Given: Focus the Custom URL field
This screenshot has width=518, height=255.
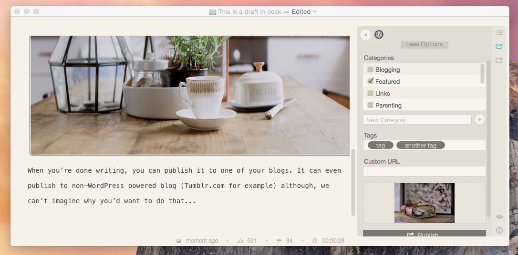Looking at the screenshot, I should [x=424, y=171].
